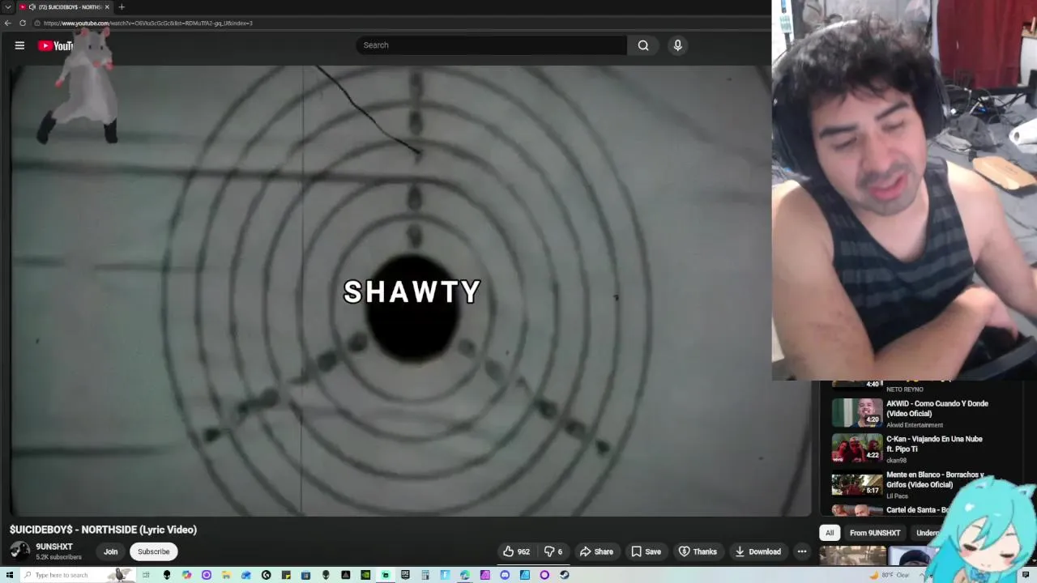This screenshot has width=1037, height=583.
Task: Click the Windows taskbar search box
Action: (78, 575)
